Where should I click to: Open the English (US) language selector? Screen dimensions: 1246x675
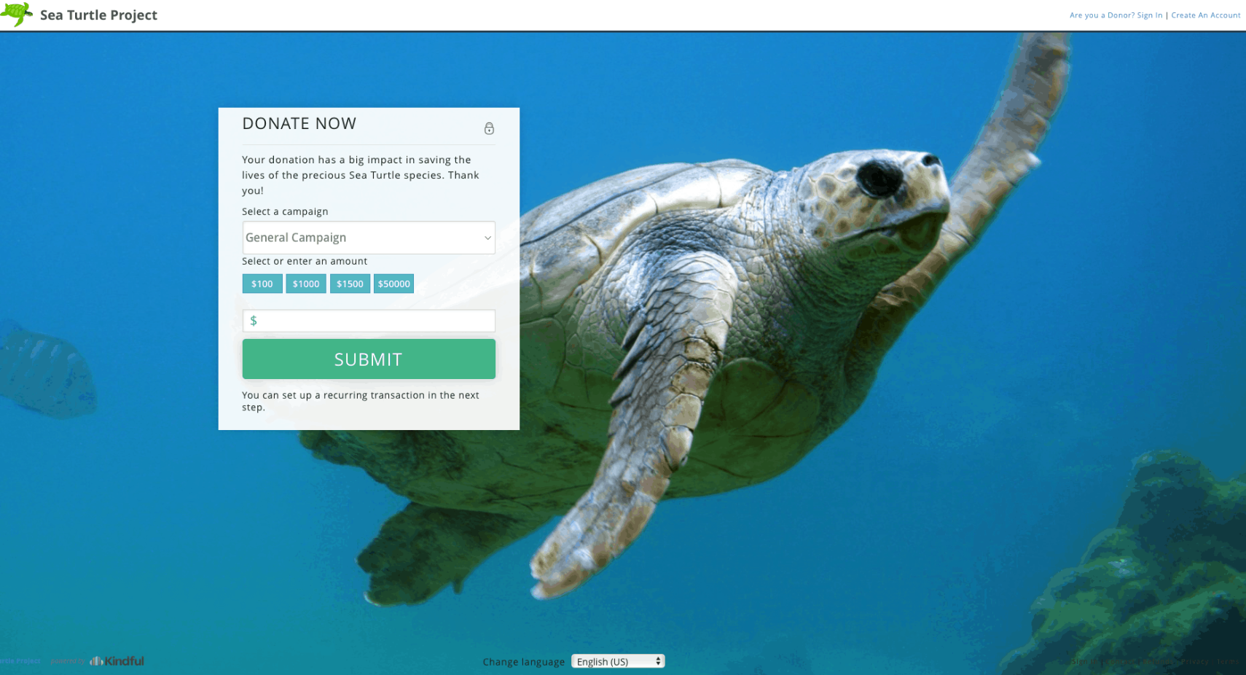coord(618,661)
